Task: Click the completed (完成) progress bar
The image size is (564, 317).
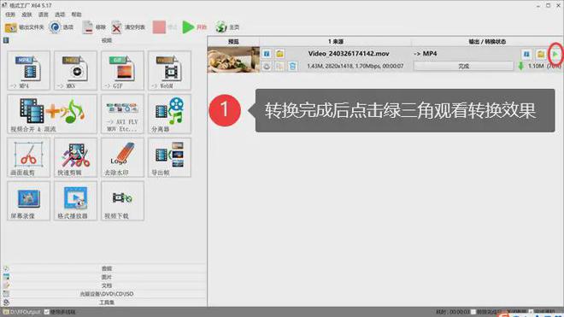Action: 463,66
